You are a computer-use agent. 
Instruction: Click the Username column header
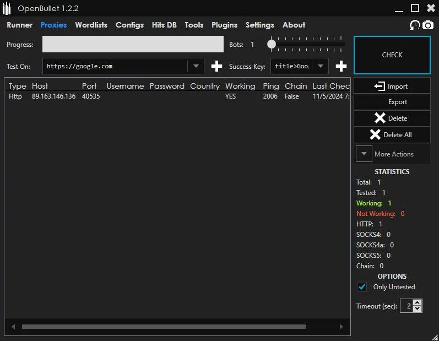125,86
